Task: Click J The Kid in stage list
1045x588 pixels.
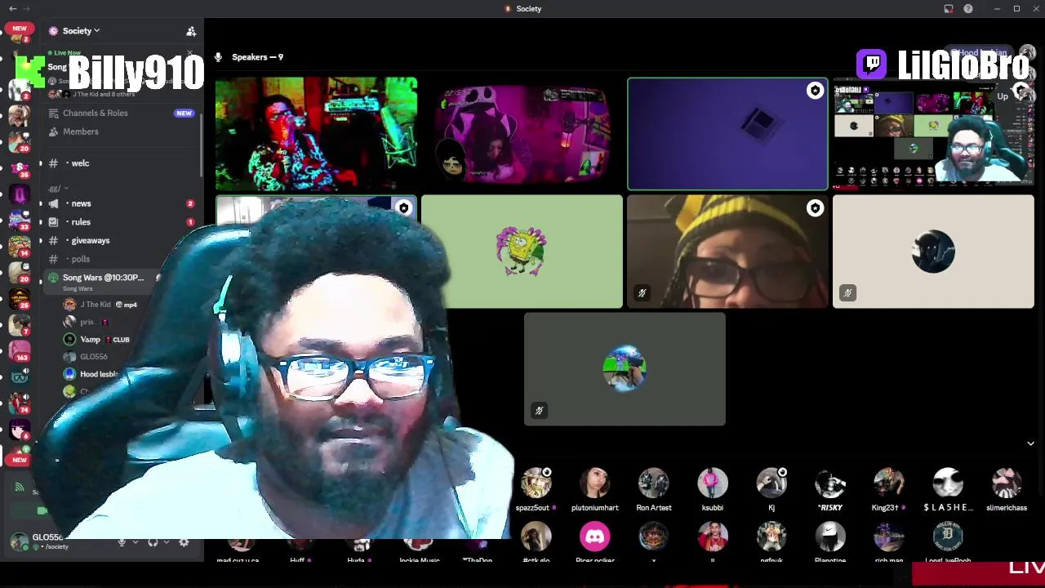Action: tap(95, 305)
